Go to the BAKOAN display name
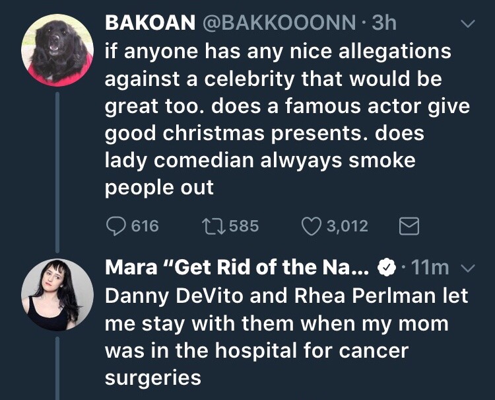The height and width of the screenshot is (400, 495). click(x=150, y=23)
